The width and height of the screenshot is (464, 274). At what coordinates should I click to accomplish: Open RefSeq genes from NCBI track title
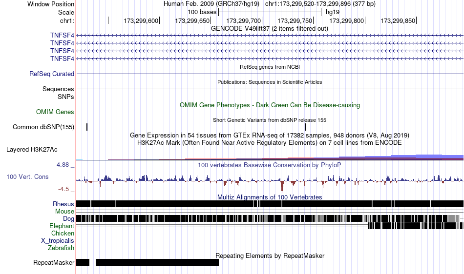tap(270, 67)
